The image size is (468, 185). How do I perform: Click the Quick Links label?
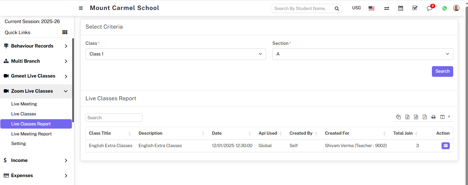(x=18, y=32)
